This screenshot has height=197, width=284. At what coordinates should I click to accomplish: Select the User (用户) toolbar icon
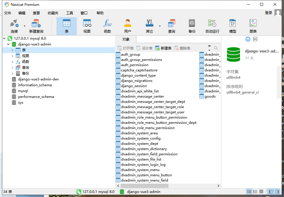point(128,26)
